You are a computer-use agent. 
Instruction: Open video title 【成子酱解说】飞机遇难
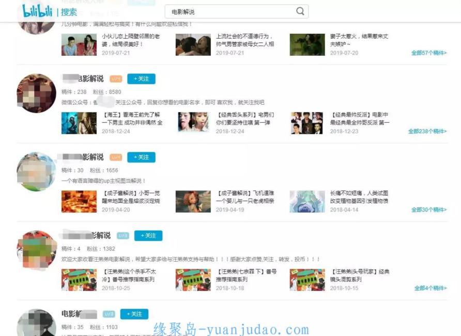[245, 197]
